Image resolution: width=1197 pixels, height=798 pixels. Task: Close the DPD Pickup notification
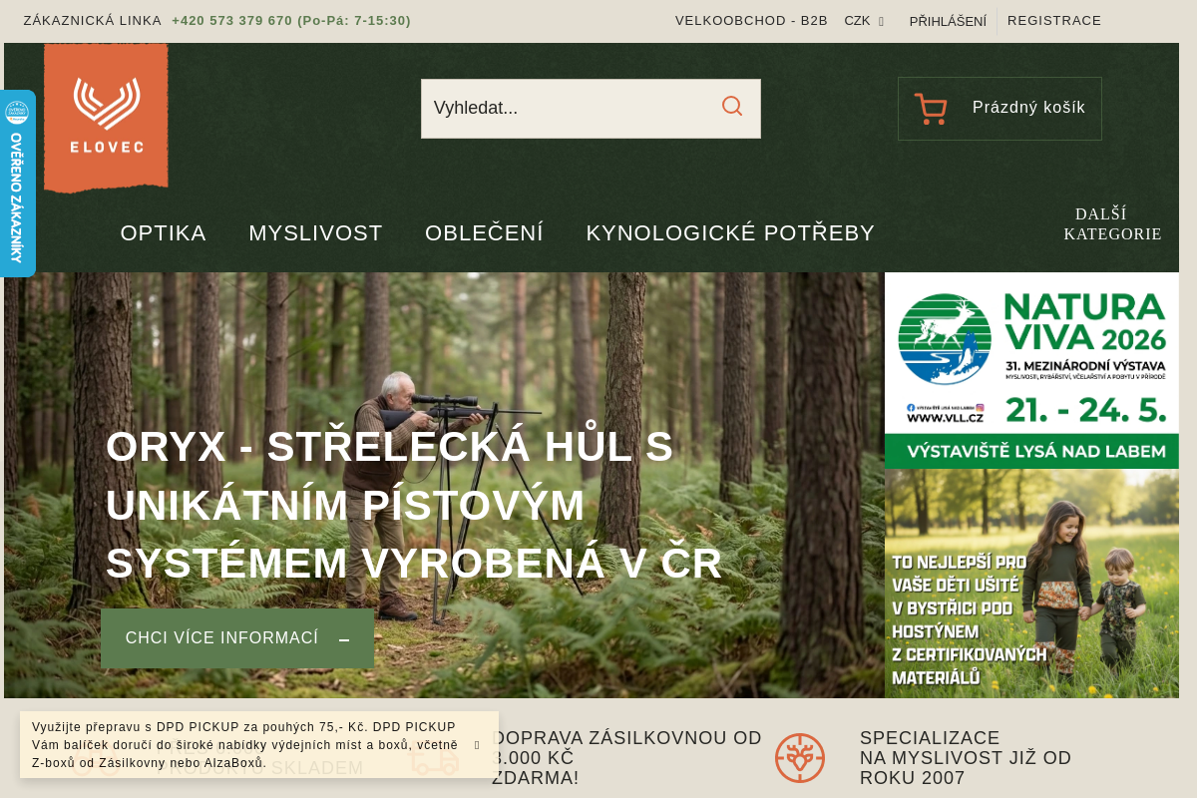coord(477,745)
